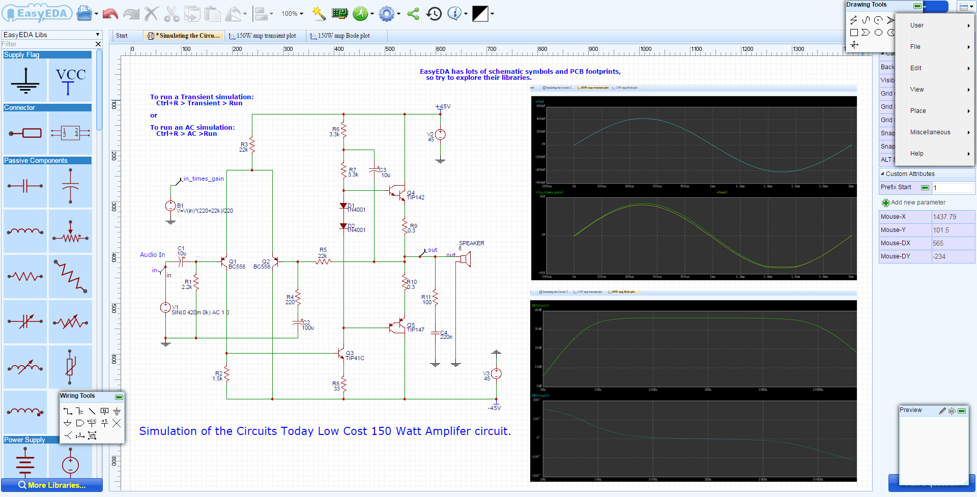Image resolution: width=977 pixels, height=497 pixels.
Task: Select the Net Label tool
Action: coord(104,411)
